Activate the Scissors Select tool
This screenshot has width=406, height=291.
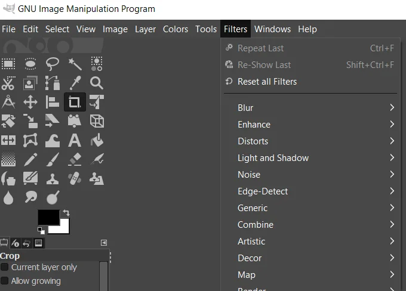[8, 83]
